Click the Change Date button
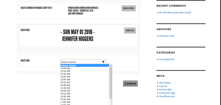 click(x=130, y=30)
